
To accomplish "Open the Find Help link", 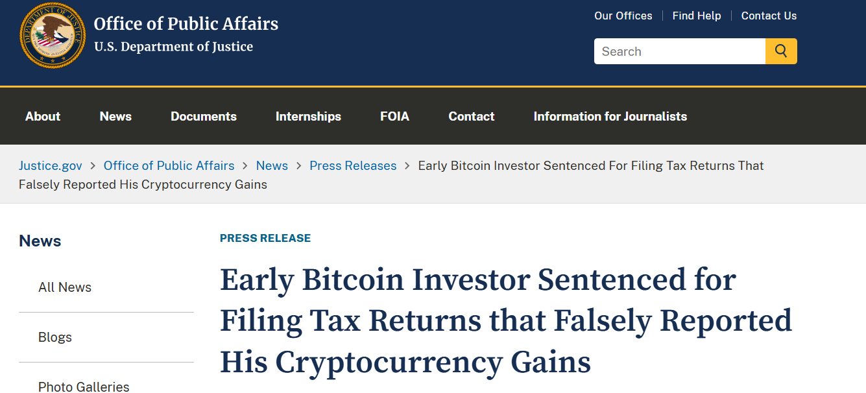I will click(697, 16).
